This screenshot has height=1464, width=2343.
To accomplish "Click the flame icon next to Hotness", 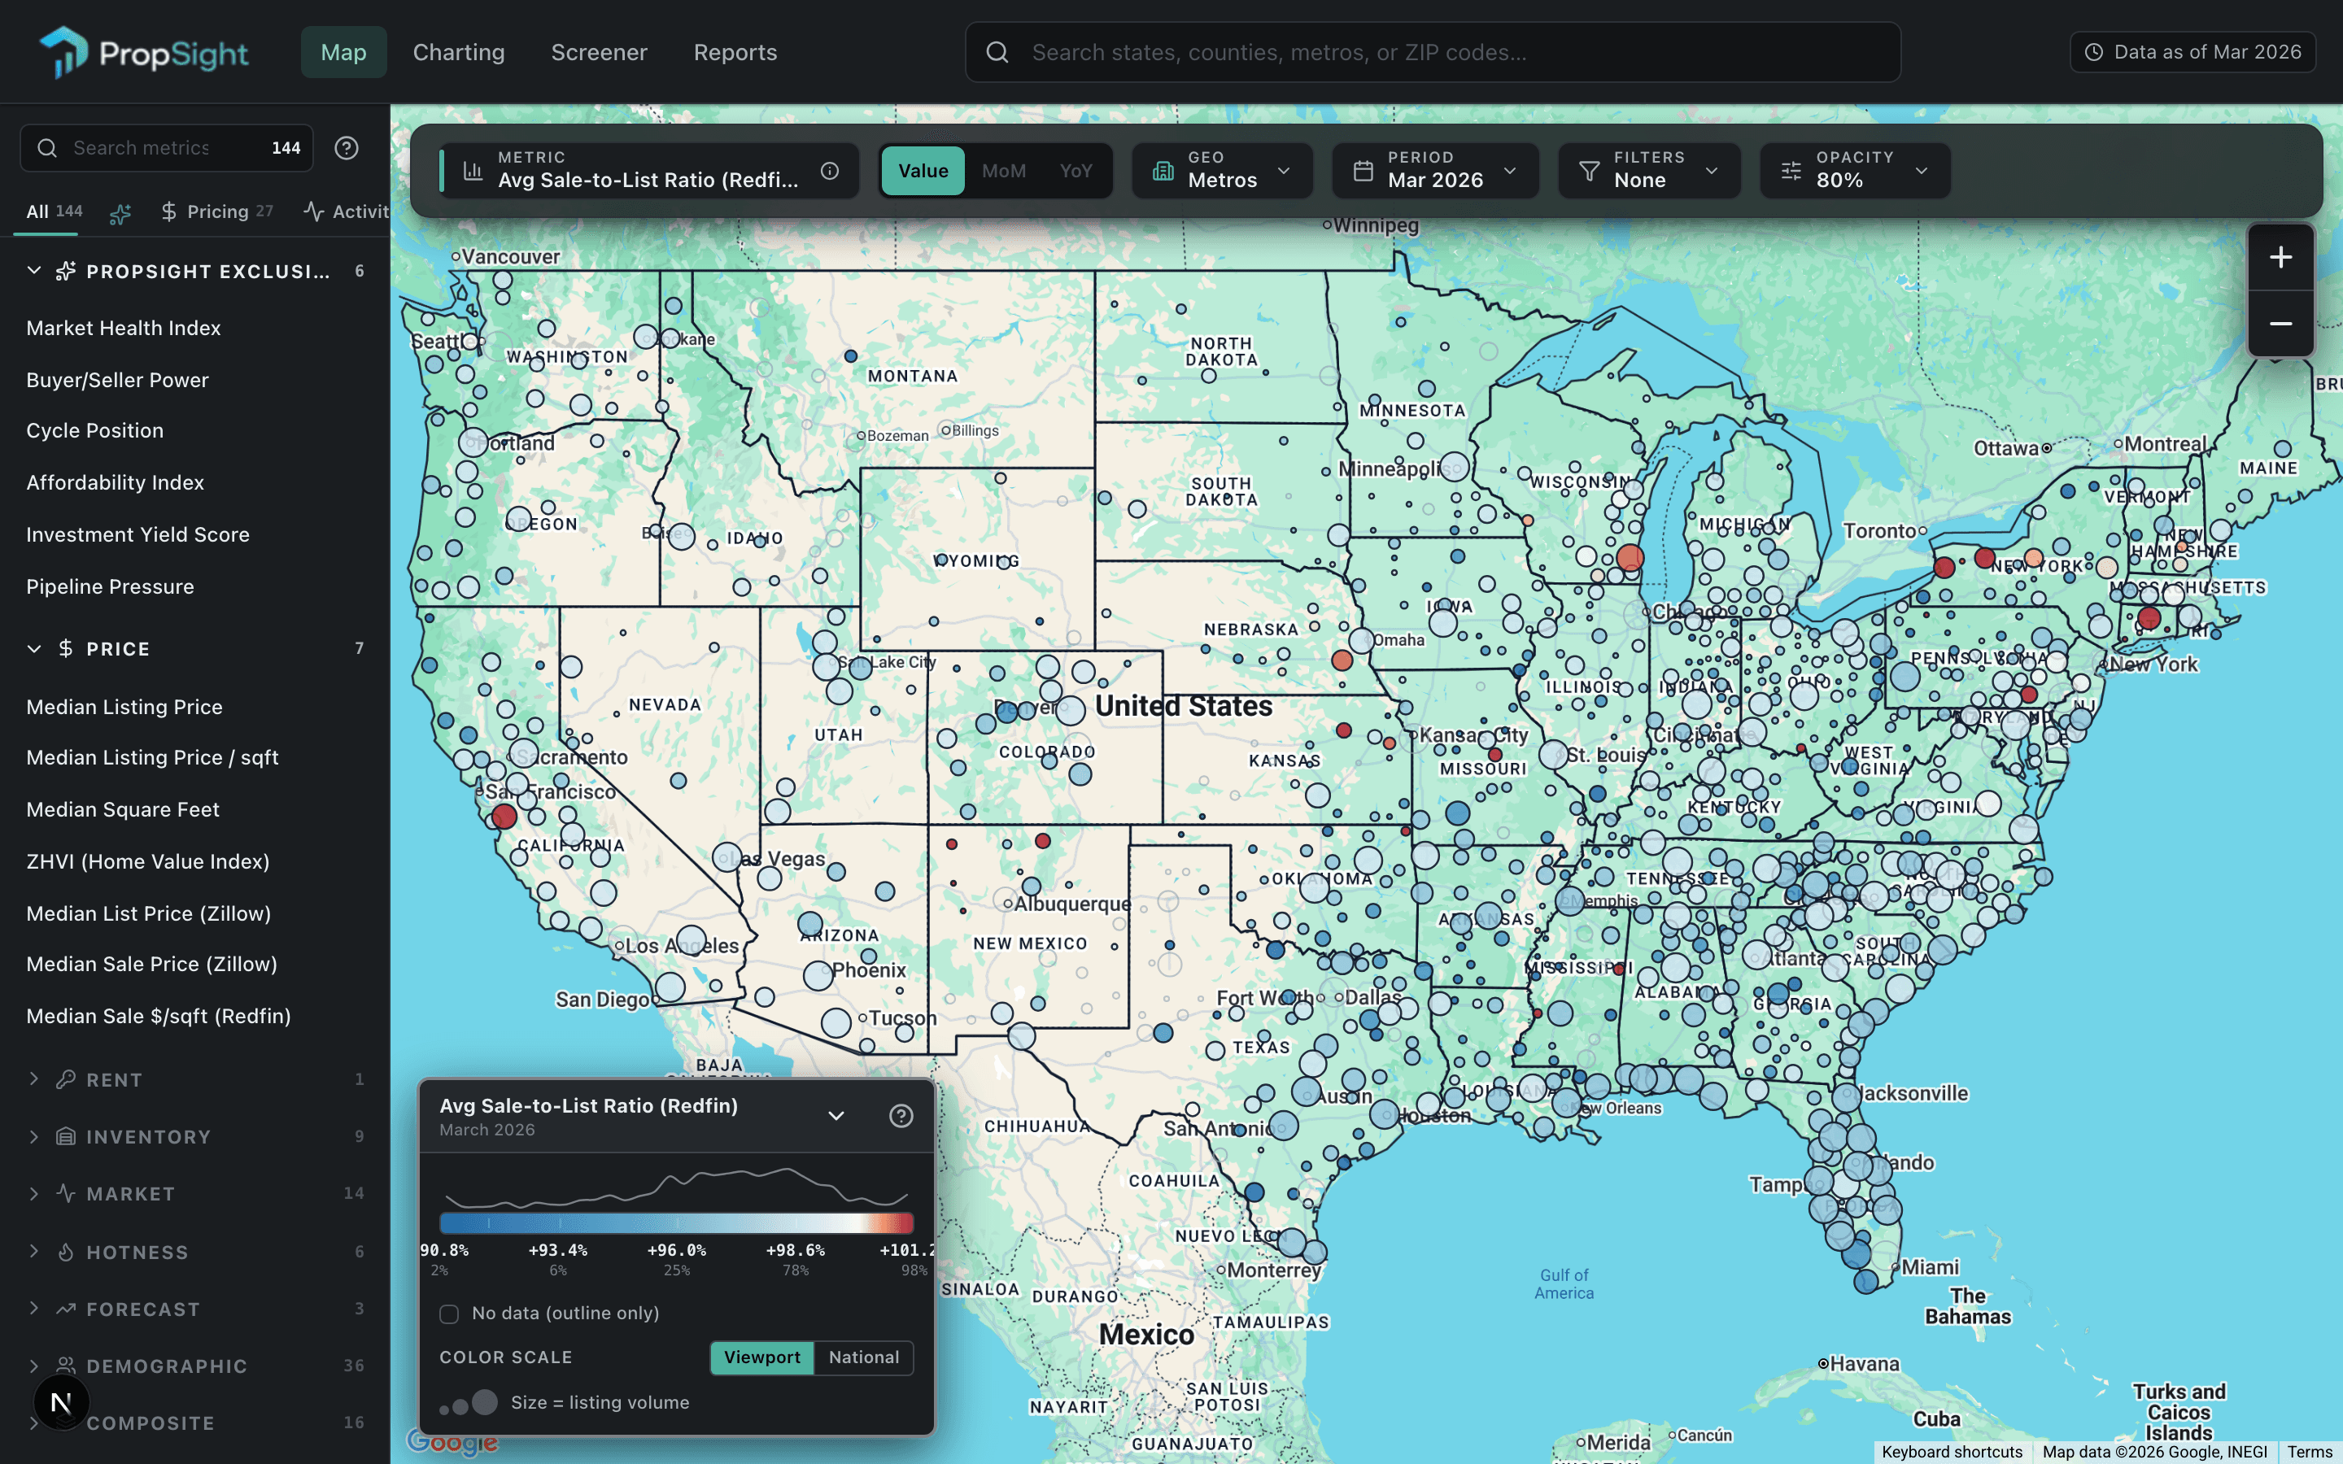I will pos(66,1252).
